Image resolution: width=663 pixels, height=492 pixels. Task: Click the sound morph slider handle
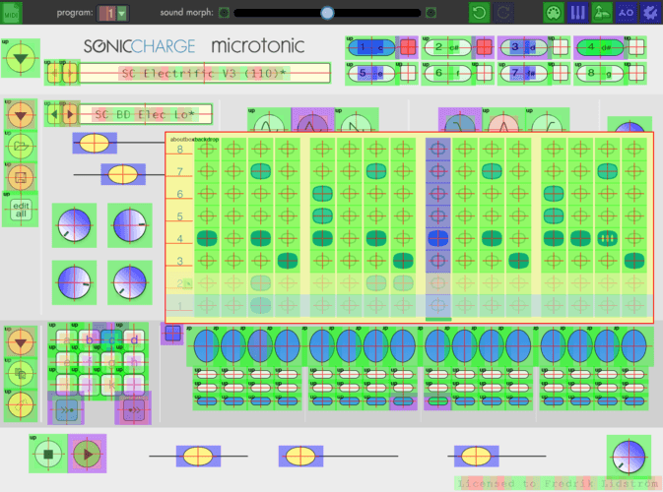(327, 13)
